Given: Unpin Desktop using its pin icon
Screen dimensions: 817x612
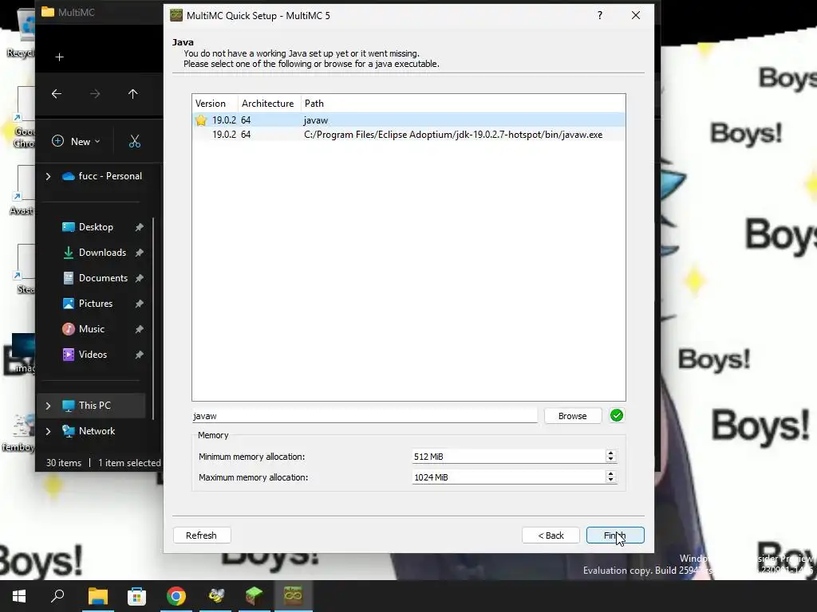Looking at the screenshot, I should tap(139, 227).
